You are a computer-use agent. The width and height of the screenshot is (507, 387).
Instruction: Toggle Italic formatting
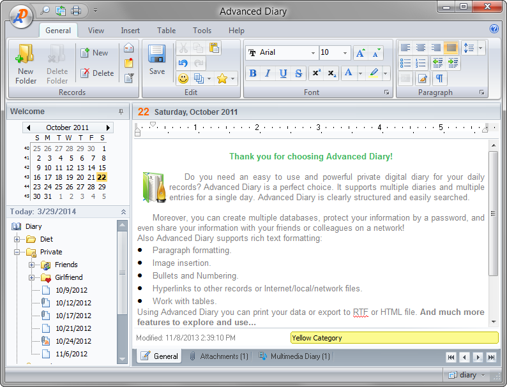pyautogui.click(x=268, y=73)
